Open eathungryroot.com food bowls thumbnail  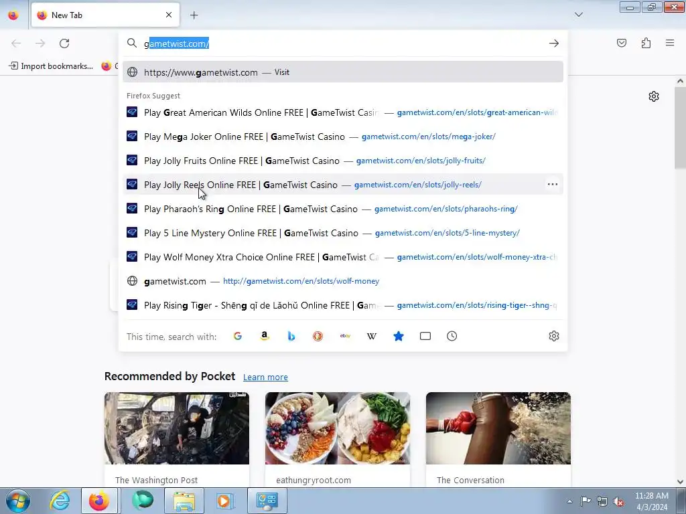coord(338,428)
